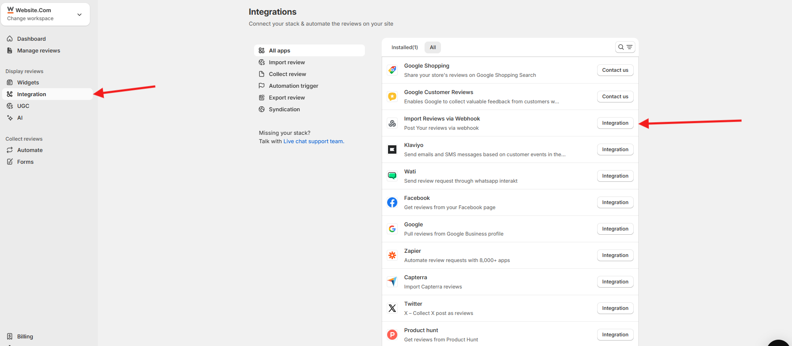Click Contact us for Google Shopping
Image resolution: width=792 pixels, height=346 pixels.
(x=615, y=70)
